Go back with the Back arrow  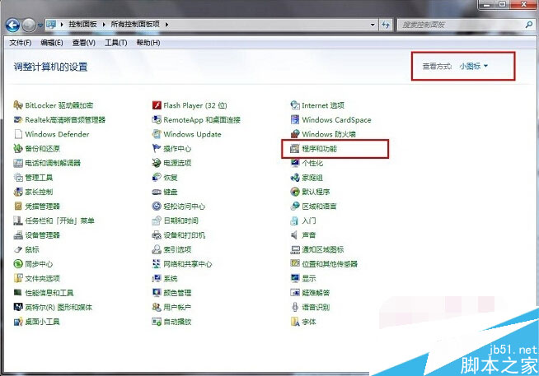click(x=12, y=25)
